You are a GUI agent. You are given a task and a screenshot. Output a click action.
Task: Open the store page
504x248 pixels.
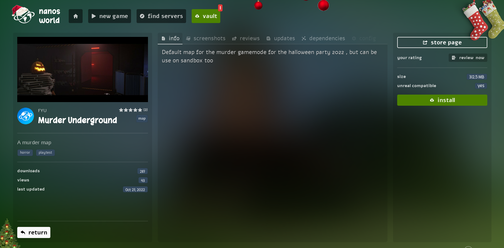tap(442, 42)
